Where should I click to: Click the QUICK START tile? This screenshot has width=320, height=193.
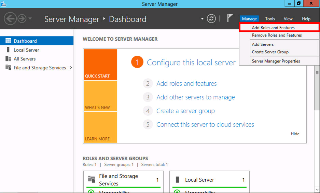click(100, 65)
